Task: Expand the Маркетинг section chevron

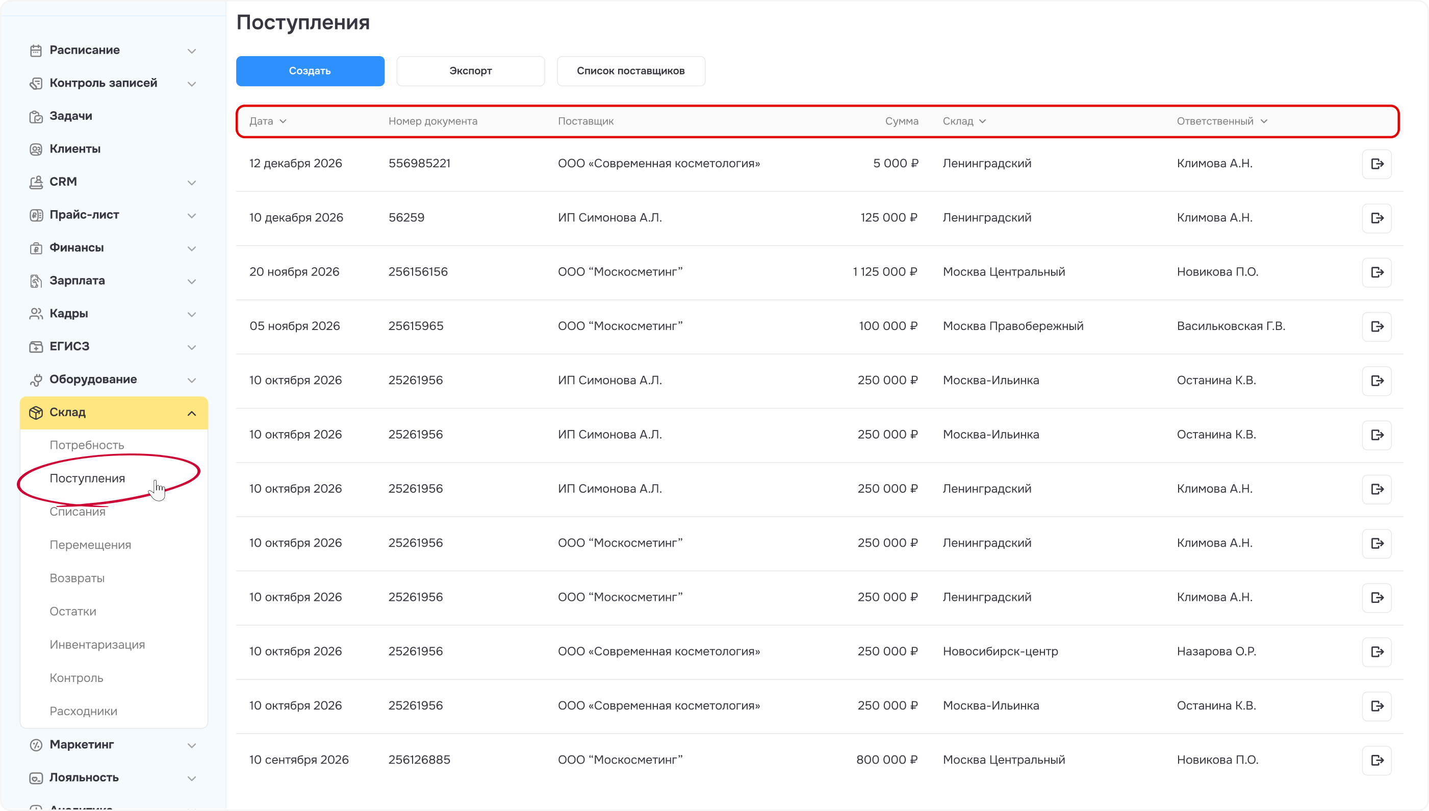Action: (x=192, y=745)
